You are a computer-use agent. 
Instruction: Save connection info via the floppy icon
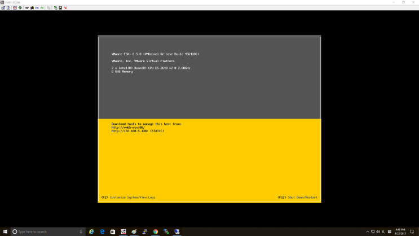point(60,8)
